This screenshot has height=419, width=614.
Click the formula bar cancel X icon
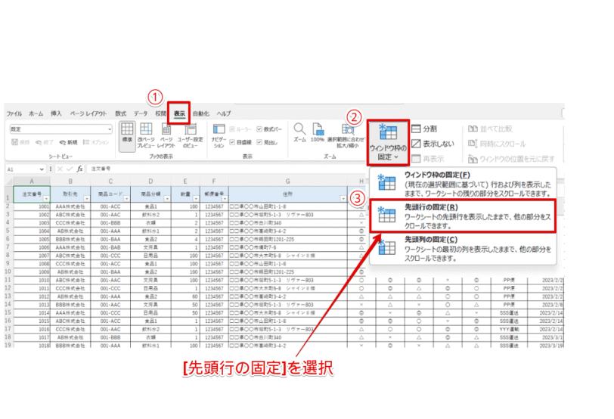(60, 169)
